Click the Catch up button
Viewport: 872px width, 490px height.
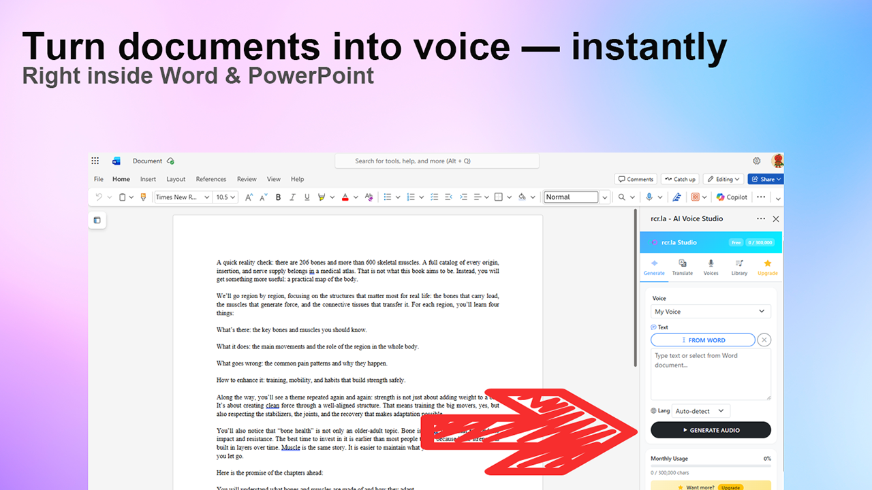pyautogui.click(x=680, y=179)
